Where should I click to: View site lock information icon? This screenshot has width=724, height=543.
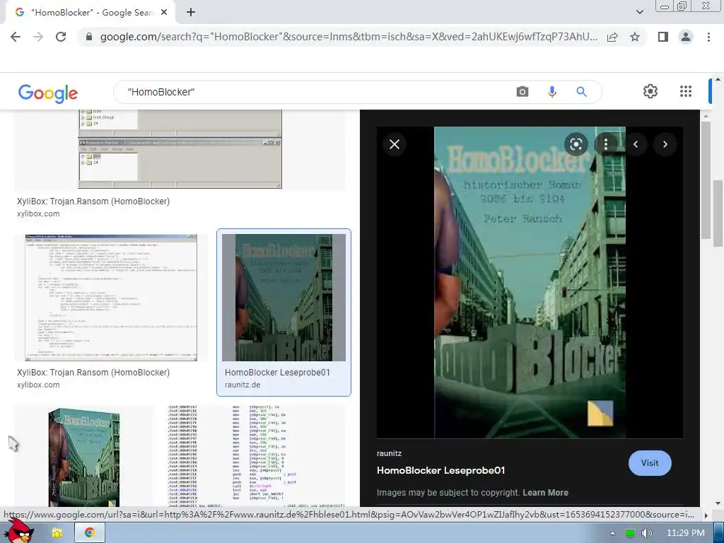point(89,37)
